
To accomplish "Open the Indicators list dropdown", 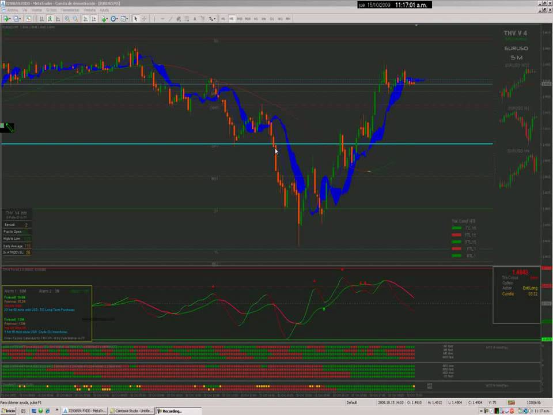I will [104, 18].
